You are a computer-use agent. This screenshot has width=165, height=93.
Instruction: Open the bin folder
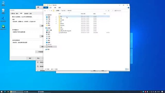[84, 16]
